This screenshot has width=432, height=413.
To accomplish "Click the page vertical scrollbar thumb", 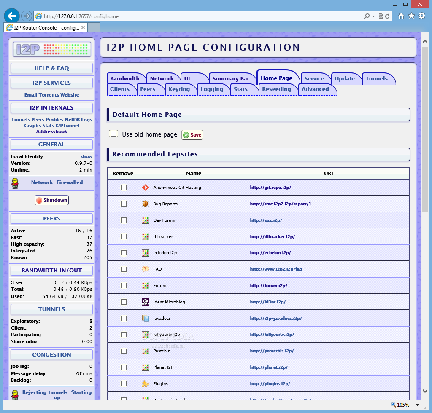I will click(x=425, y=129).
